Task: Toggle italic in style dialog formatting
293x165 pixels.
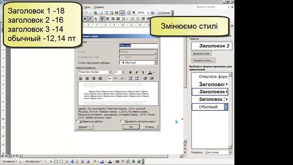Action: coord(137,72)
